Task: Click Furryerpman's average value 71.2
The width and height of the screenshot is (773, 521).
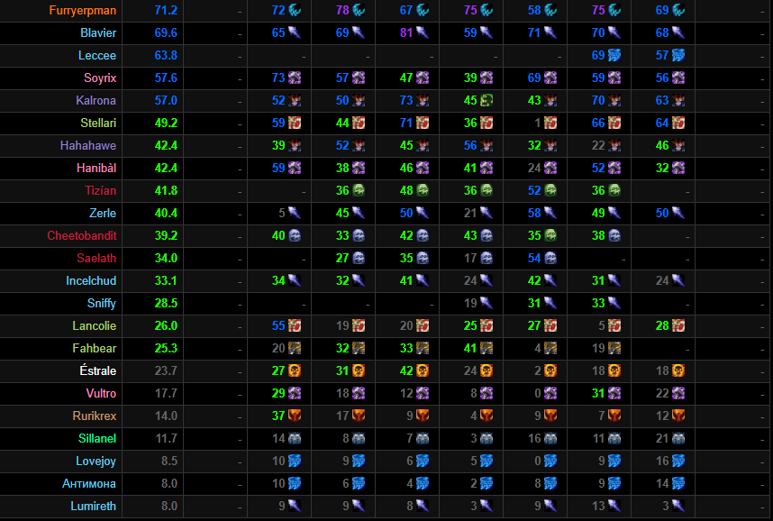Action: click(166, 10)
